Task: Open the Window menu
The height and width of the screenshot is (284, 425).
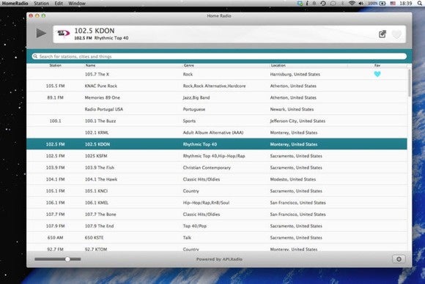Action: point(77,3)
